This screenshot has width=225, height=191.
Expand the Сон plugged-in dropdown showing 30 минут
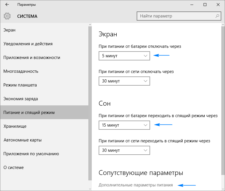click(124, 150)
